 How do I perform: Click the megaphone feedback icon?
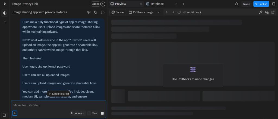89,12
